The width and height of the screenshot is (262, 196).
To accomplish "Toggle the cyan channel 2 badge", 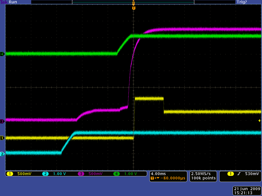I will tap(45, 174).
